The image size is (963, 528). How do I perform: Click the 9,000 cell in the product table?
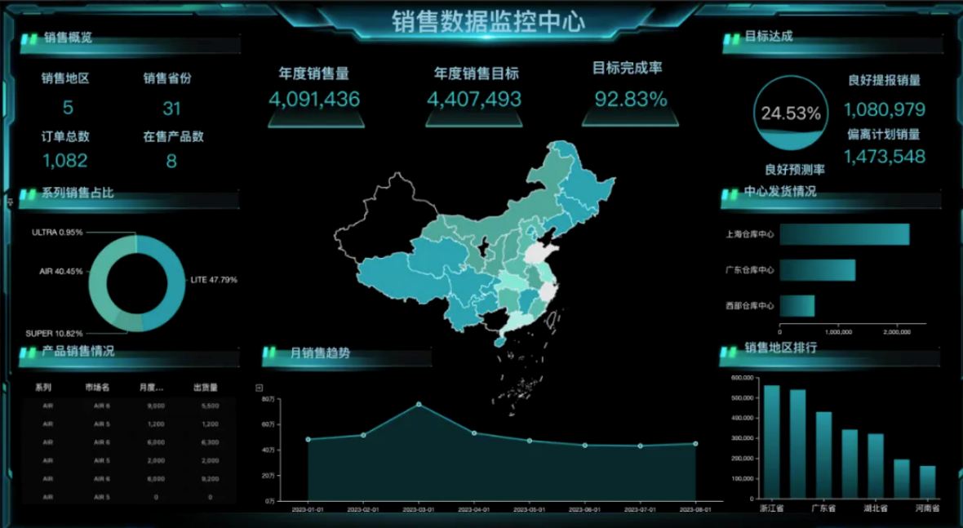tap(156, 406)
